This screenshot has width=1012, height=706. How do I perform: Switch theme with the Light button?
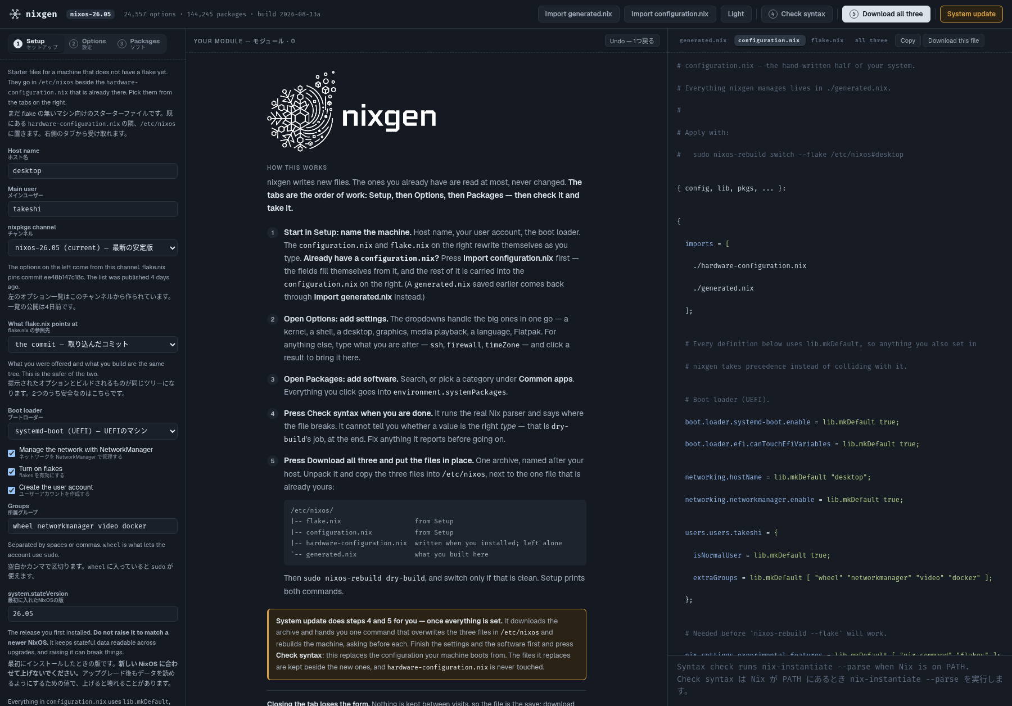(x=735, y=14)
